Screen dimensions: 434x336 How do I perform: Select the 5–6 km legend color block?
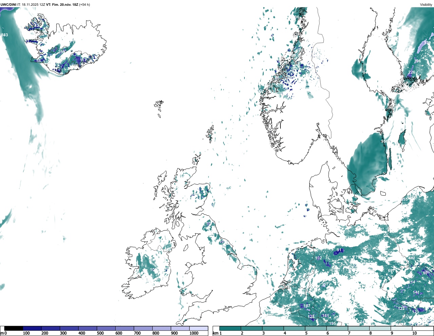[316, 328]
